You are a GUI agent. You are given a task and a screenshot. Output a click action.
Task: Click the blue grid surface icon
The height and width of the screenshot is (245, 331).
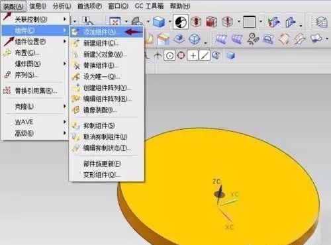coord(237,39)
